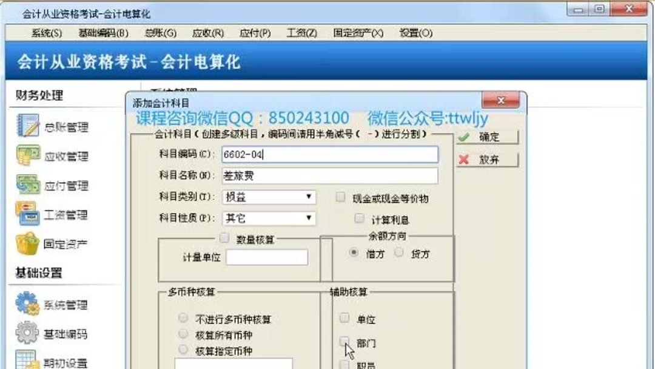
Task: Open 系统管理 under 基础设置
Action: tap(25, 305)
